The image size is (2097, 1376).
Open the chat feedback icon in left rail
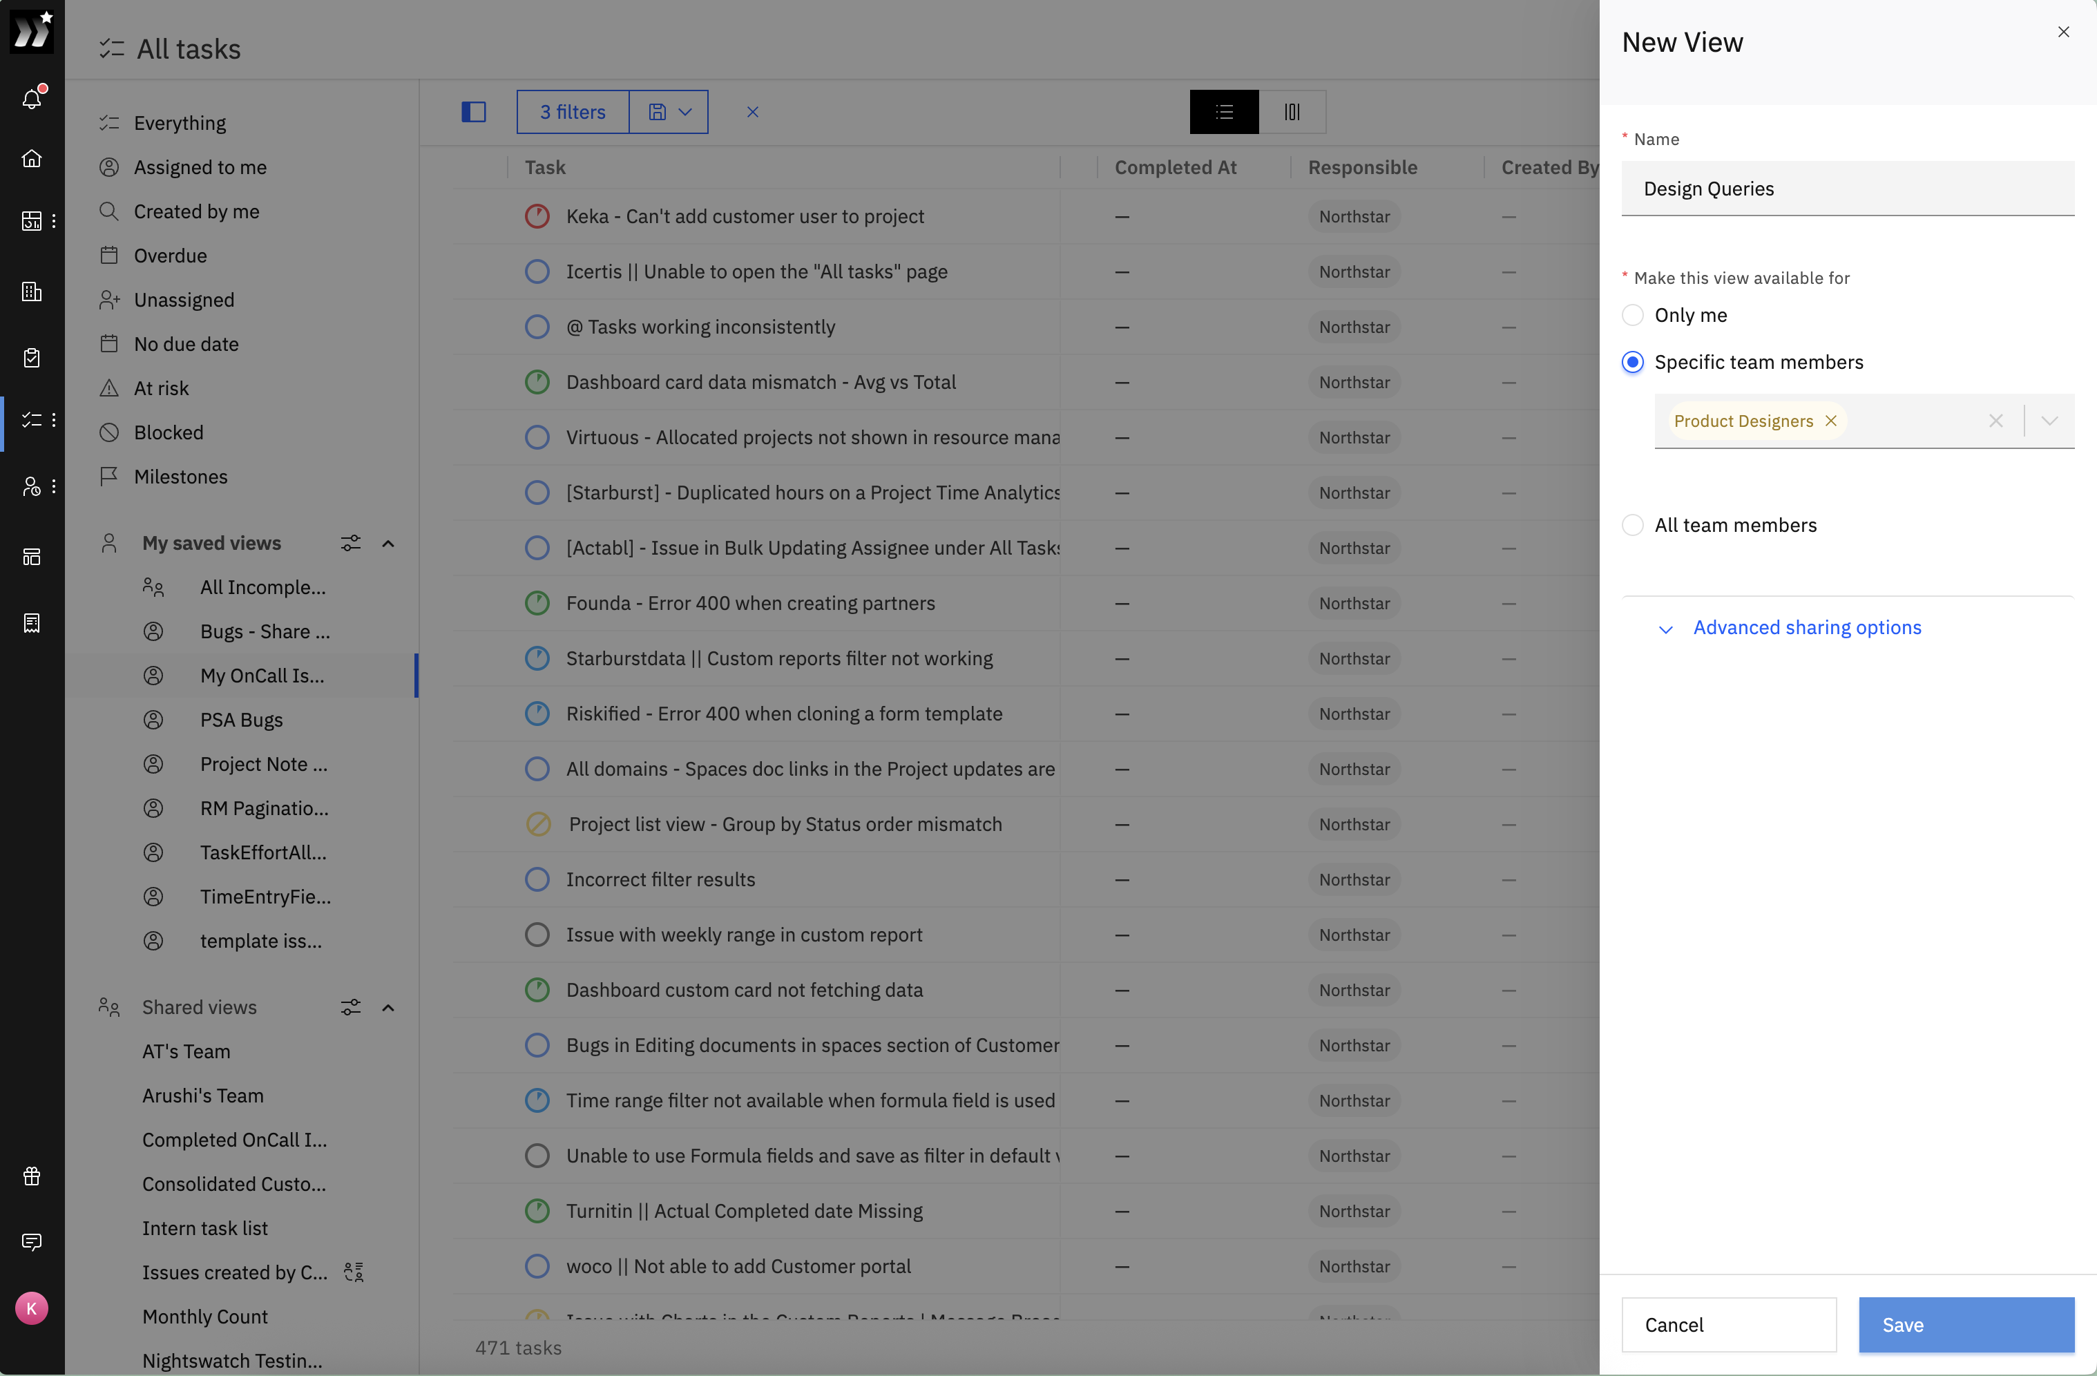(32, 1242)
